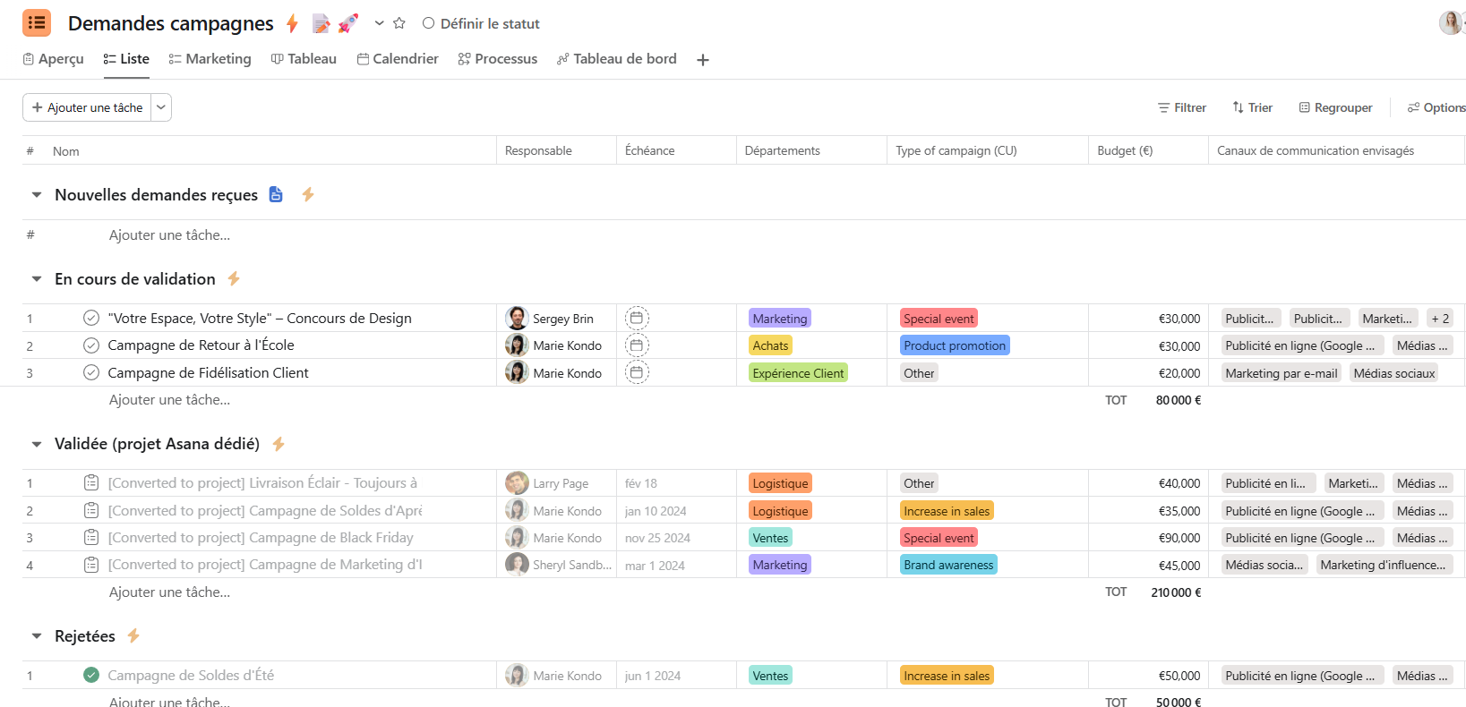Click the blue Product promotion tag
The height and width of the screenshot is (707, 1466).
click(954, 345)
